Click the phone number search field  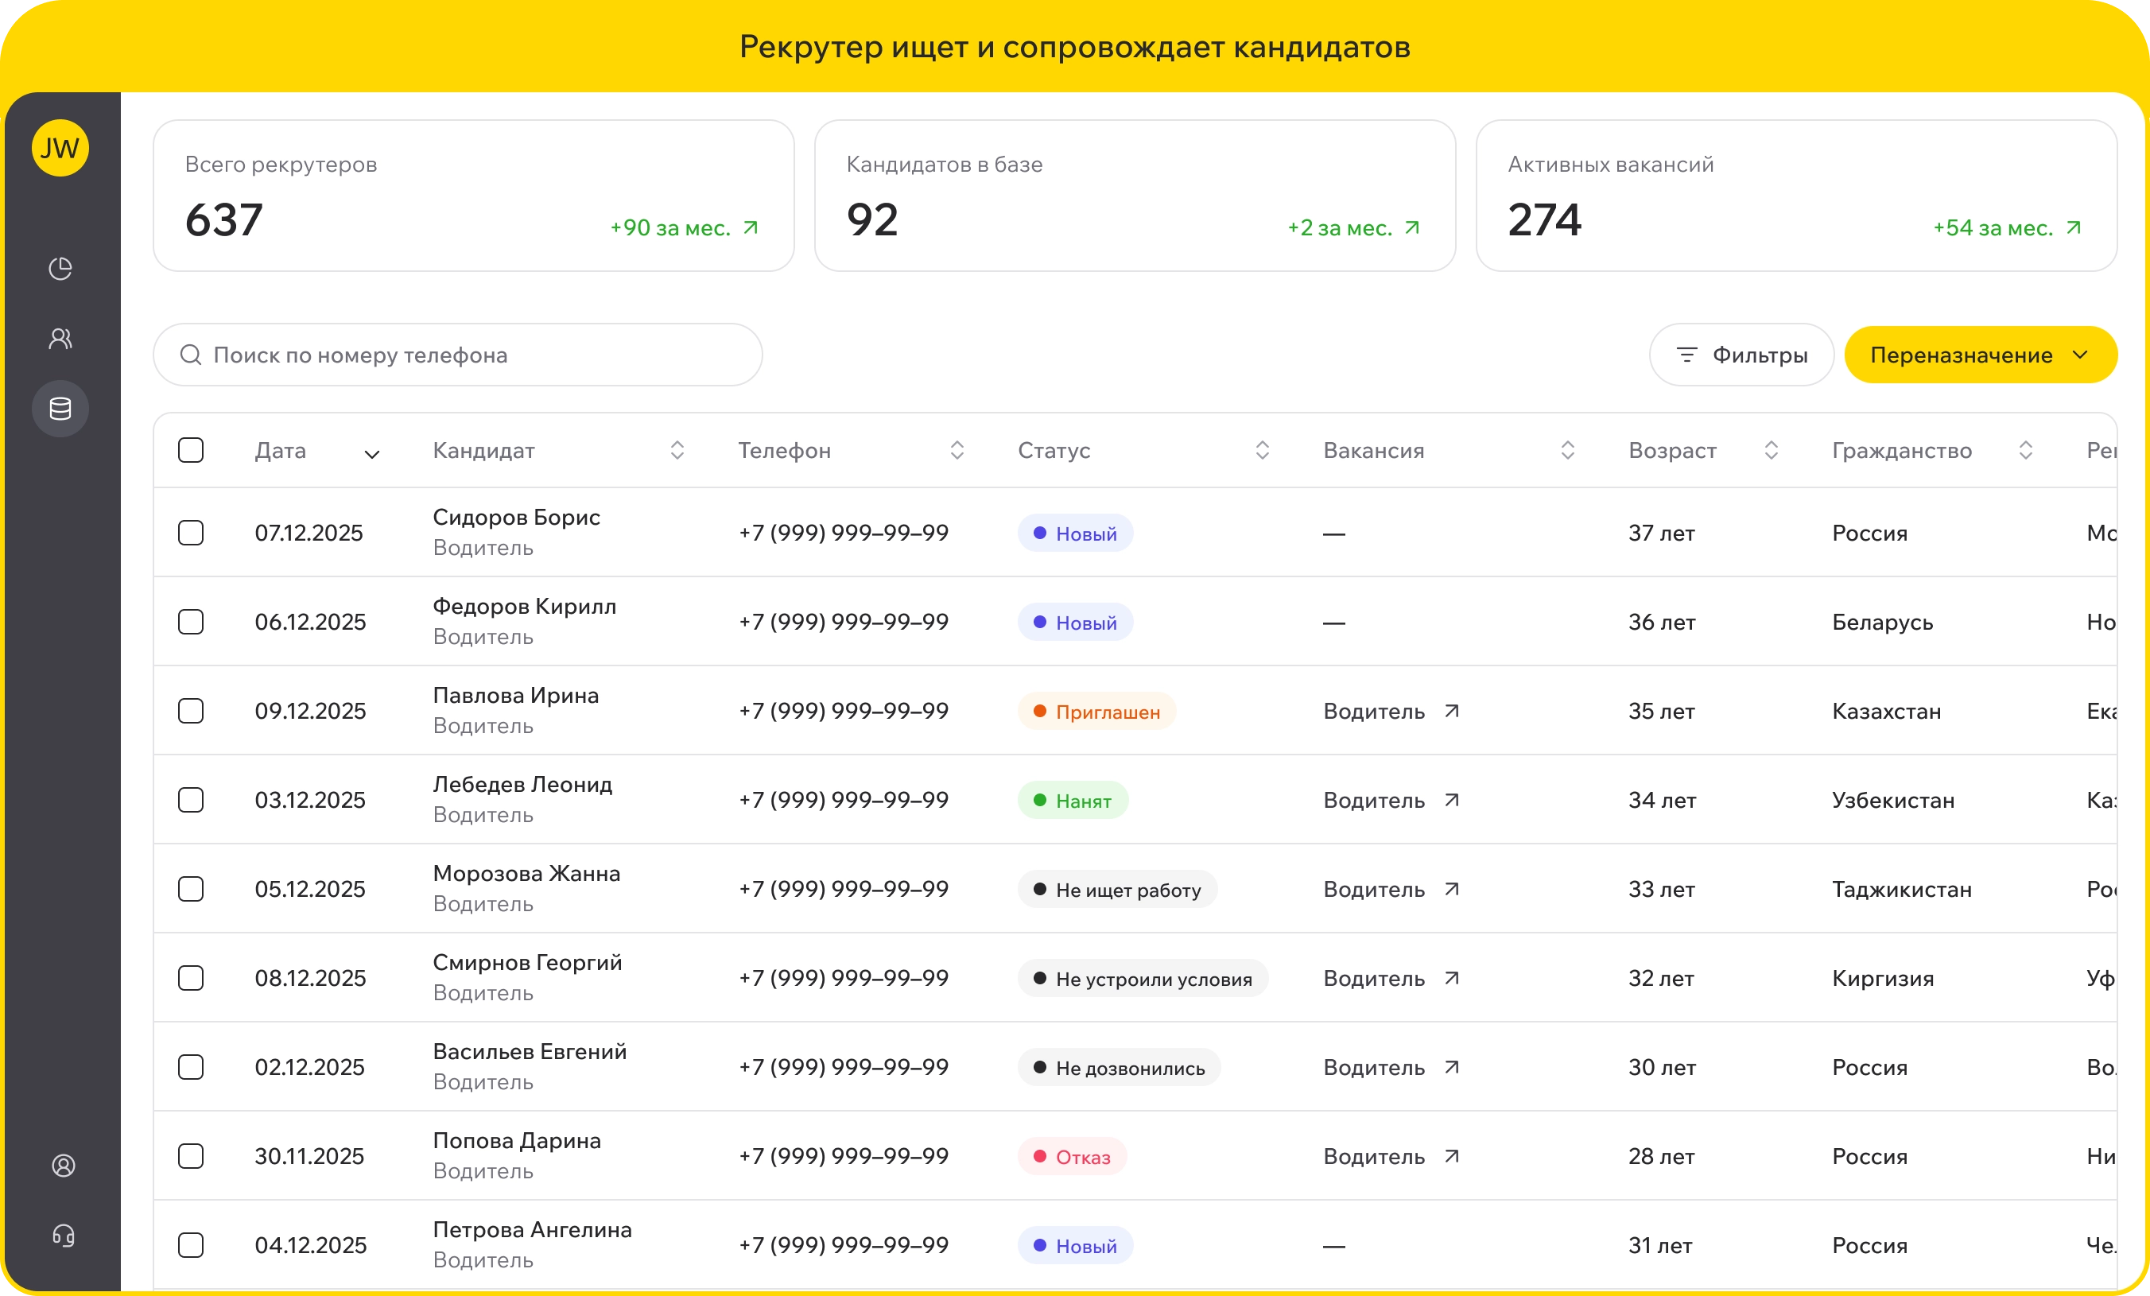(x=458, y=355)
